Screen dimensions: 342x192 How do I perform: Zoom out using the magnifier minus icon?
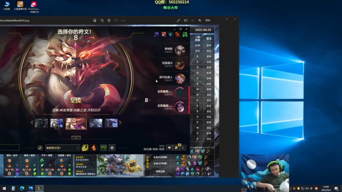click(x=193, y=20)
